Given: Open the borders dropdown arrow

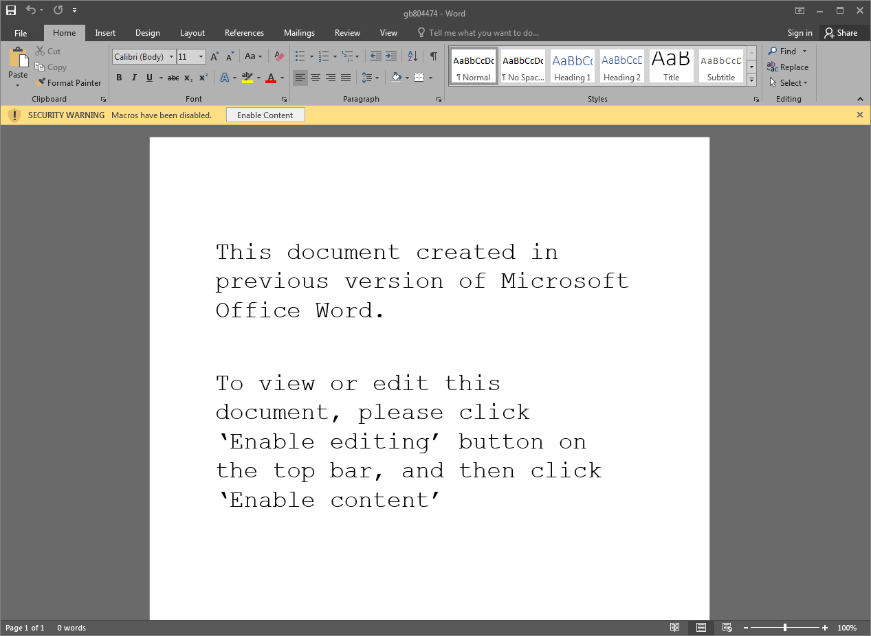Looking at the screenshot, I should tap(430, 78).
